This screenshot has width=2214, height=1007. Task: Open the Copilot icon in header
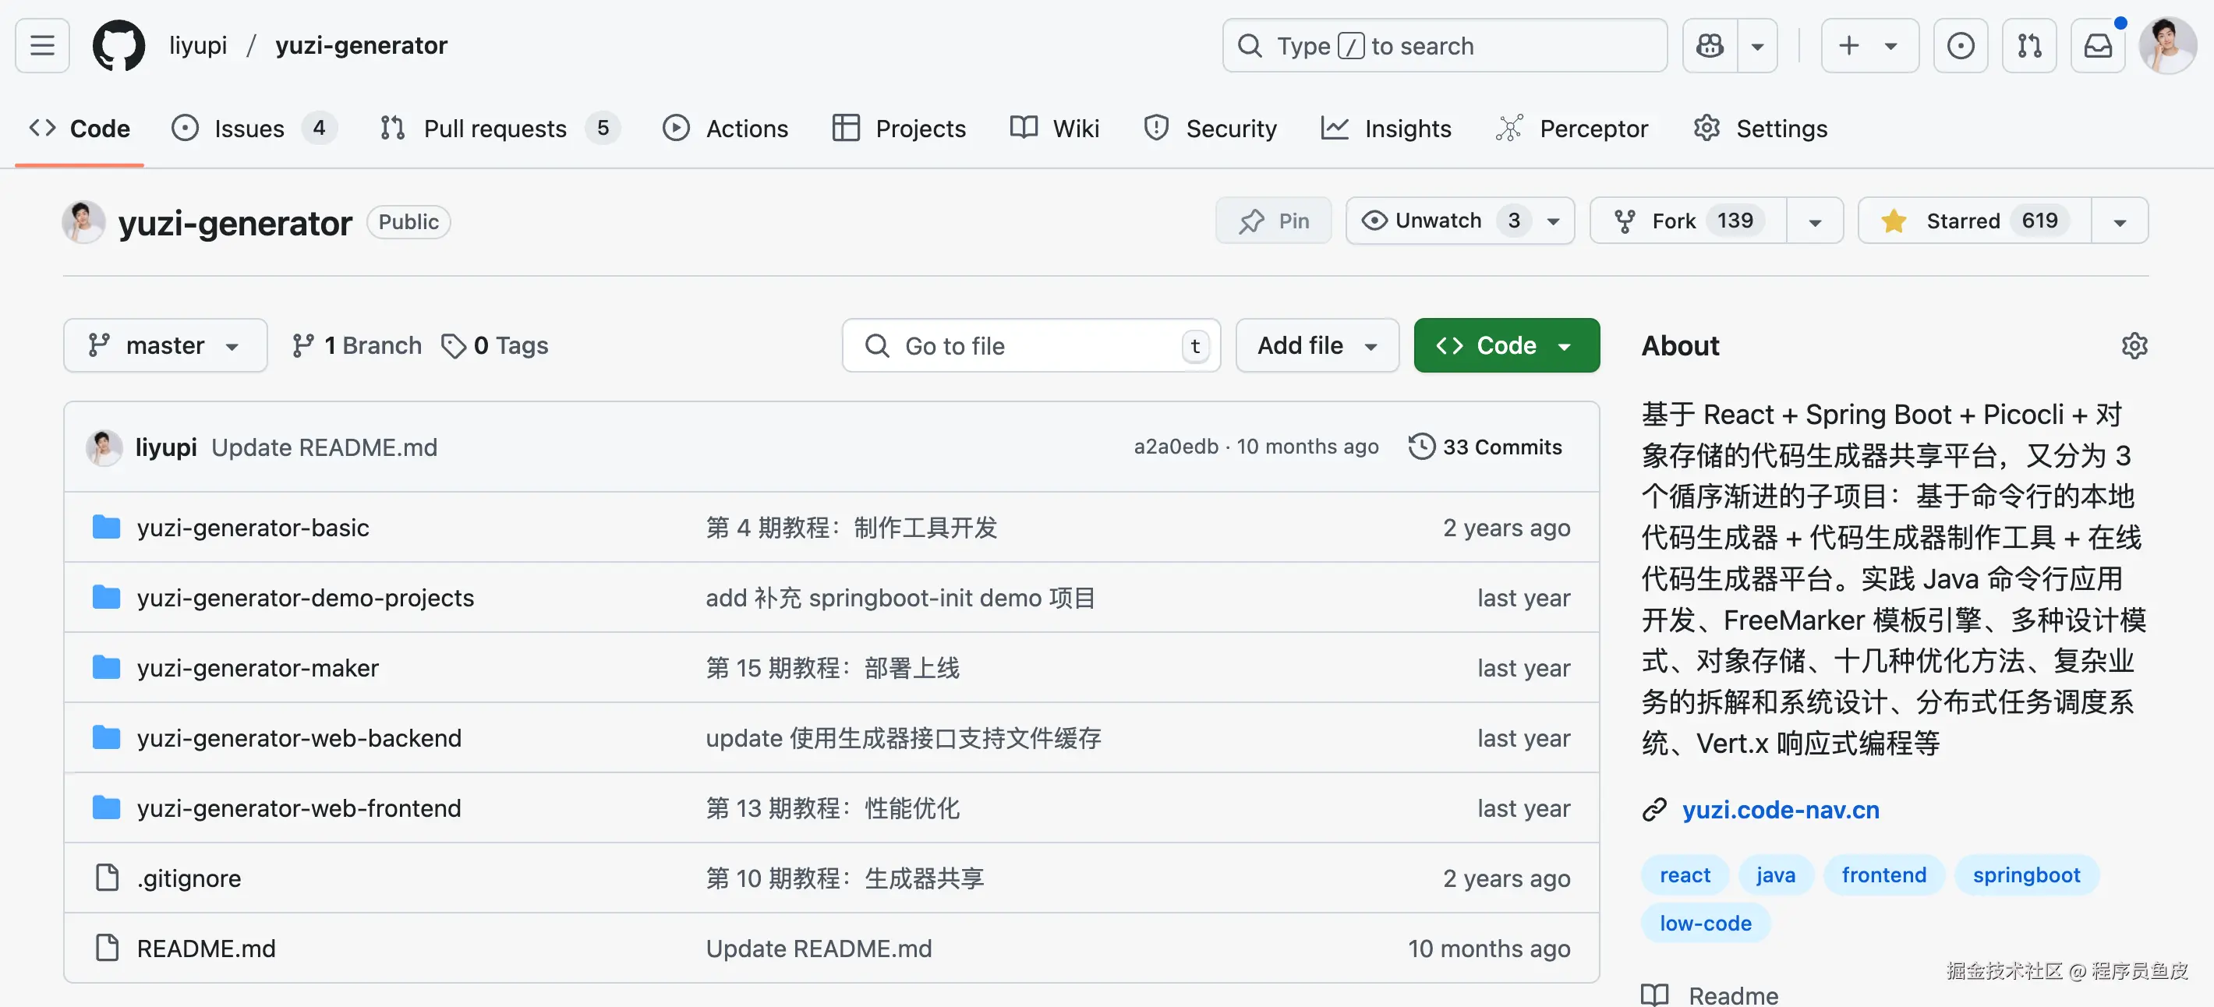(1710, 45)
